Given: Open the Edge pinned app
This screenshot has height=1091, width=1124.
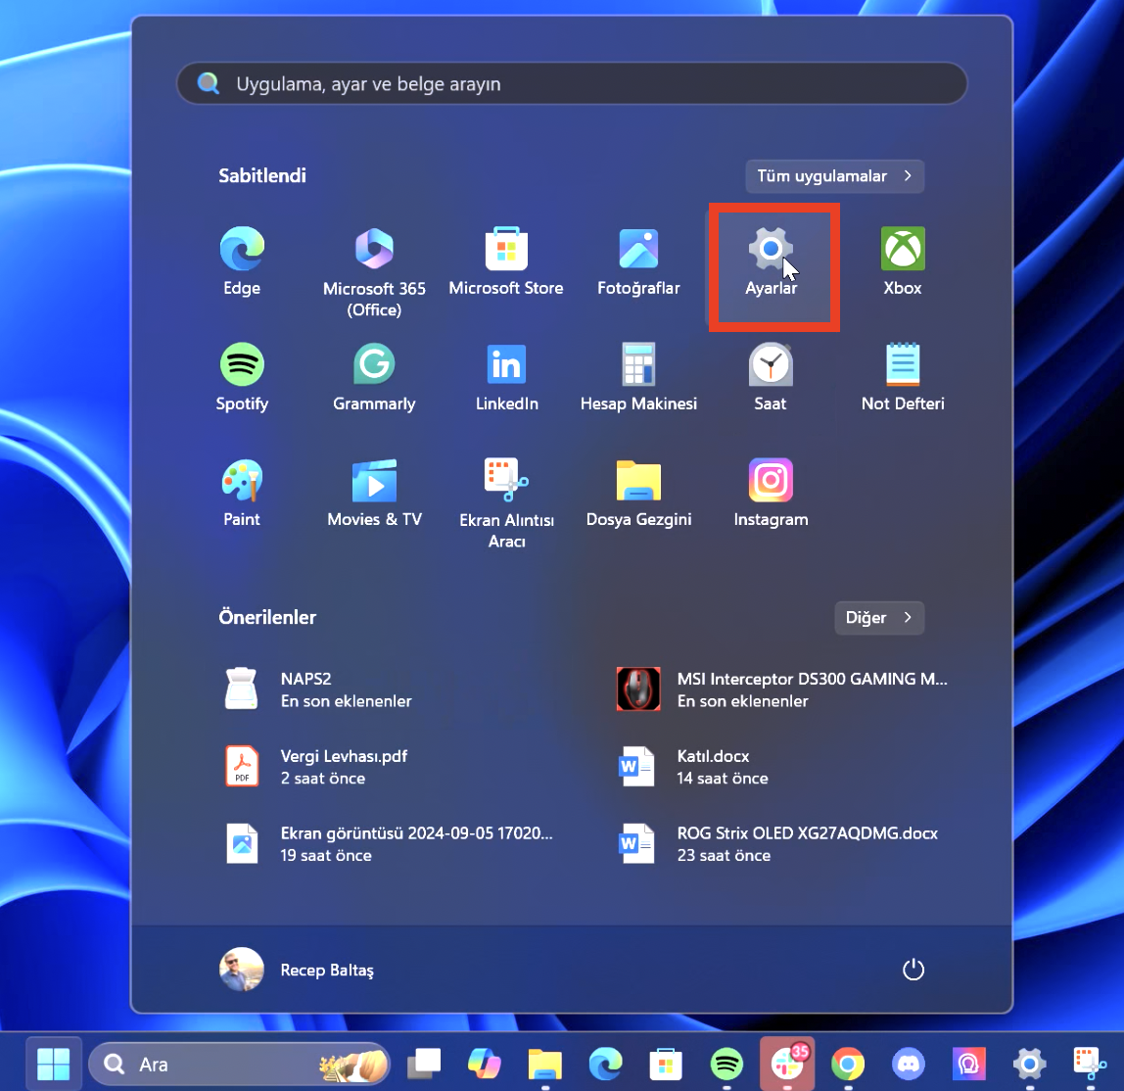Looking at the screenshot, I should (x=242, y=261).
